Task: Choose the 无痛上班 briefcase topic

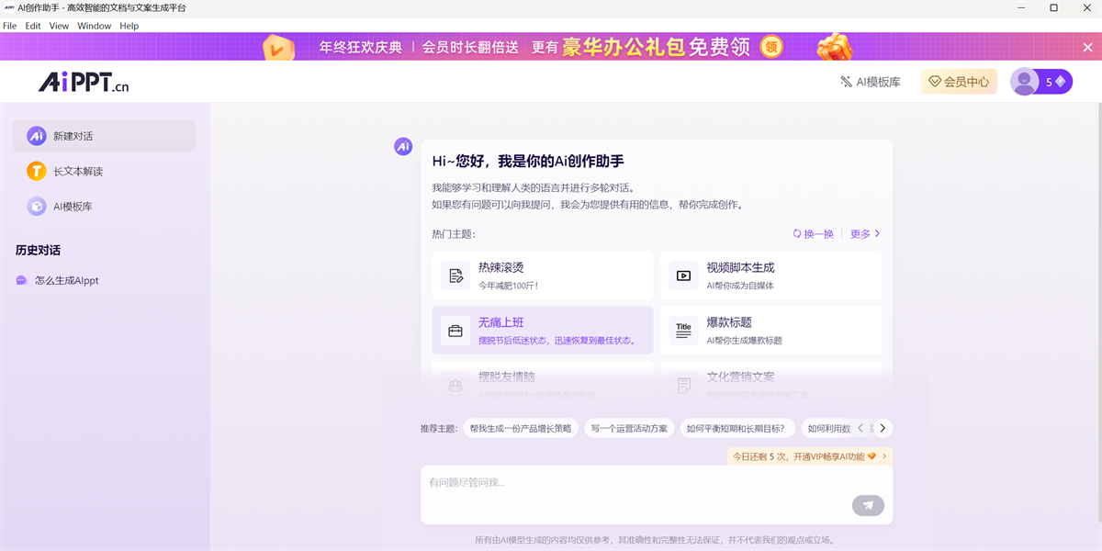Action: (x=455, y=331)
